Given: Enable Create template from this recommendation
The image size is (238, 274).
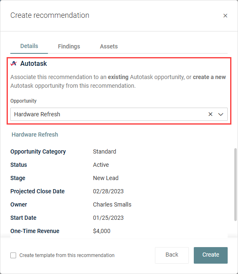Looking at the screenshot, I should pos(13,255).
